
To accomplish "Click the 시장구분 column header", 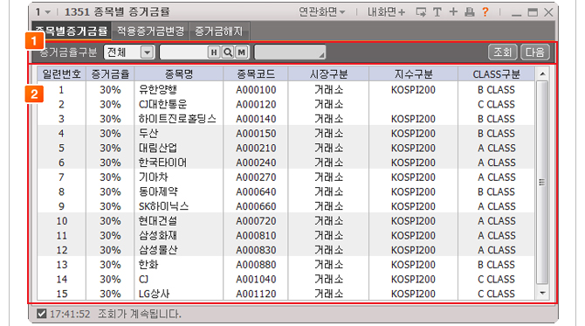I will tap(328, 74).
